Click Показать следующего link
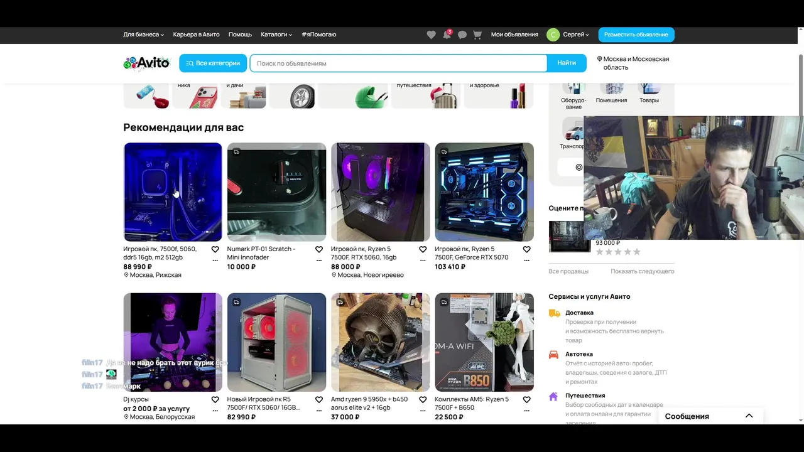 (x=642, y=271)
